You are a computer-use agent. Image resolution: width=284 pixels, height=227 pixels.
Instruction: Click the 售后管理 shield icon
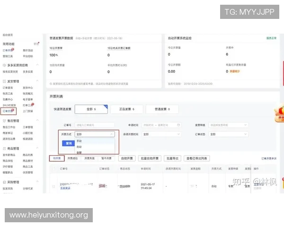tap(4, 121)
